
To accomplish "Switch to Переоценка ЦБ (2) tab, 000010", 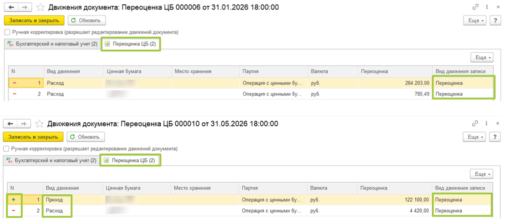I will click(130, 161).
